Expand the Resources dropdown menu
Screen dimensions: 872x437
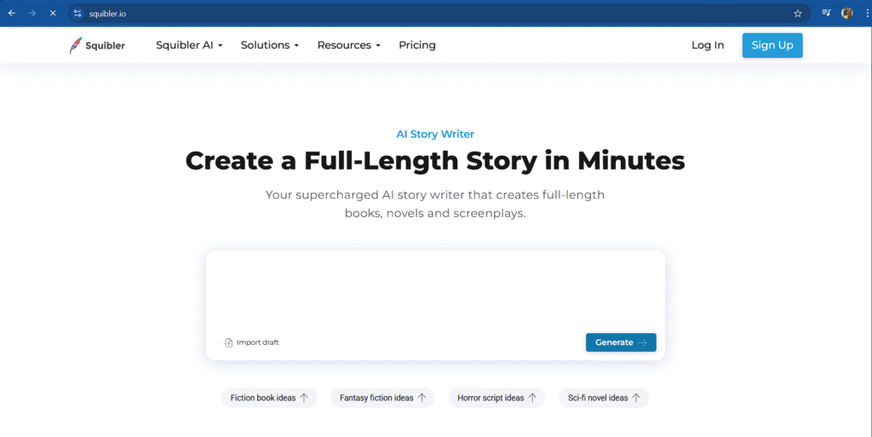(x=348, y=45)
